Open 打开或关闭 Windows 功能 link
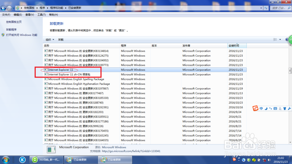This screenshot has width=292, height=164. (x=22, y=35)
